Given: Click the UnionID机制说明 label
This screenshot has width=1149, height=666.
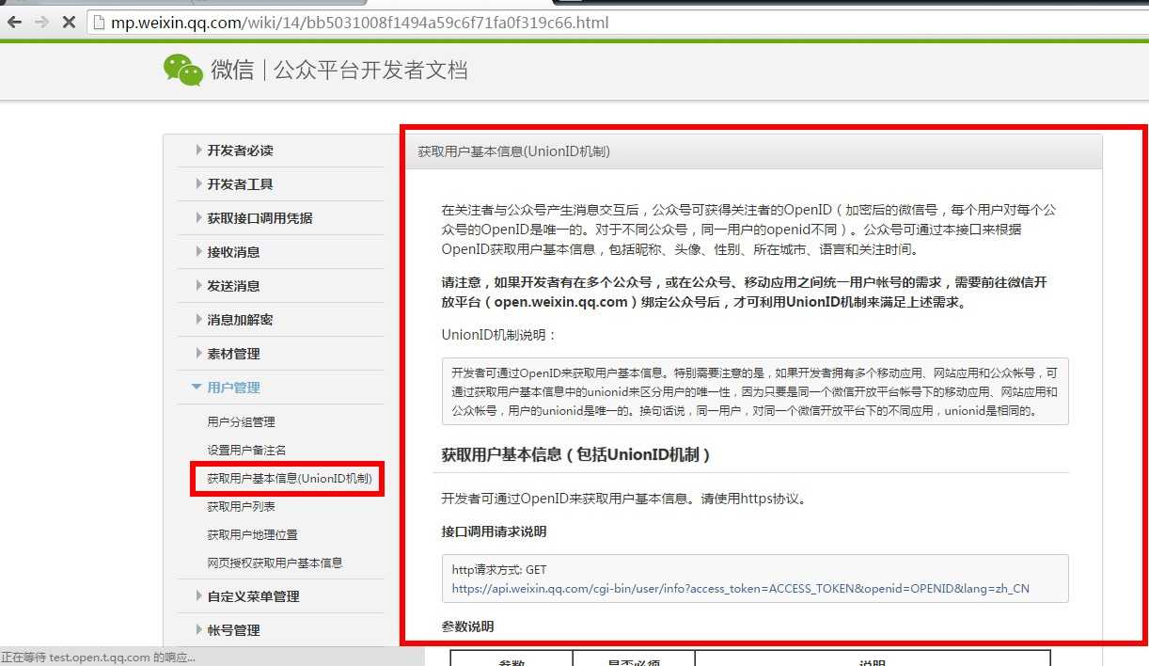Looking at the screenshot, I should pos(499,335).
